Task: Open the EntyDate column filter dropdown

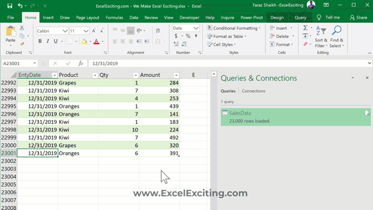Action: point(54,75)
